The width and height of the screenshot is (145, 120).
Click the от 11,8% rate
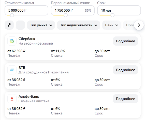click(58, 51)
